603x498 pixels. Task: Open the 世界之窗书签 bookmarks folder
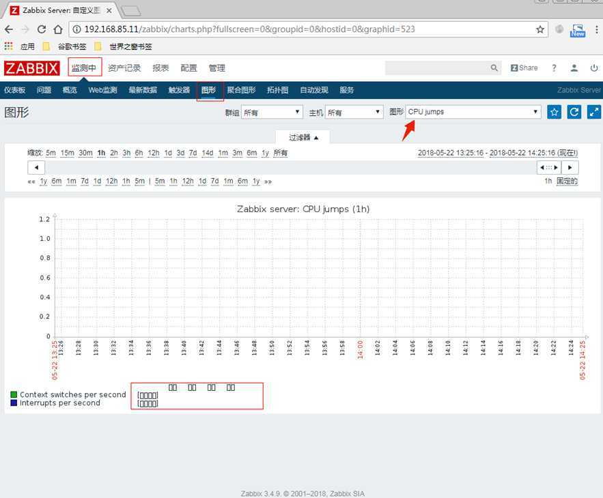click(x=123, y=46)
